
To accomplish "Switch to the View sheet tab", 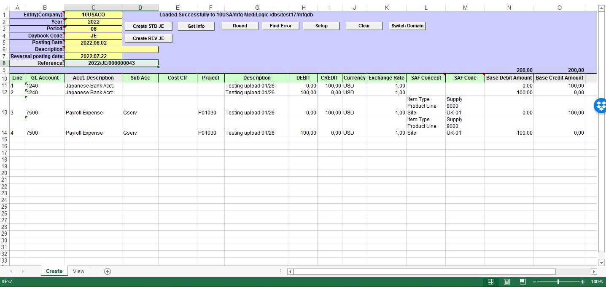I will [x=78, y=271].
